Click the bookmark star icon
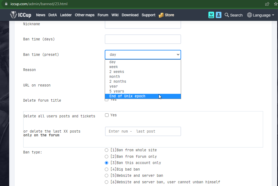This screenshot has height=186, width=278. click(276, 4)
